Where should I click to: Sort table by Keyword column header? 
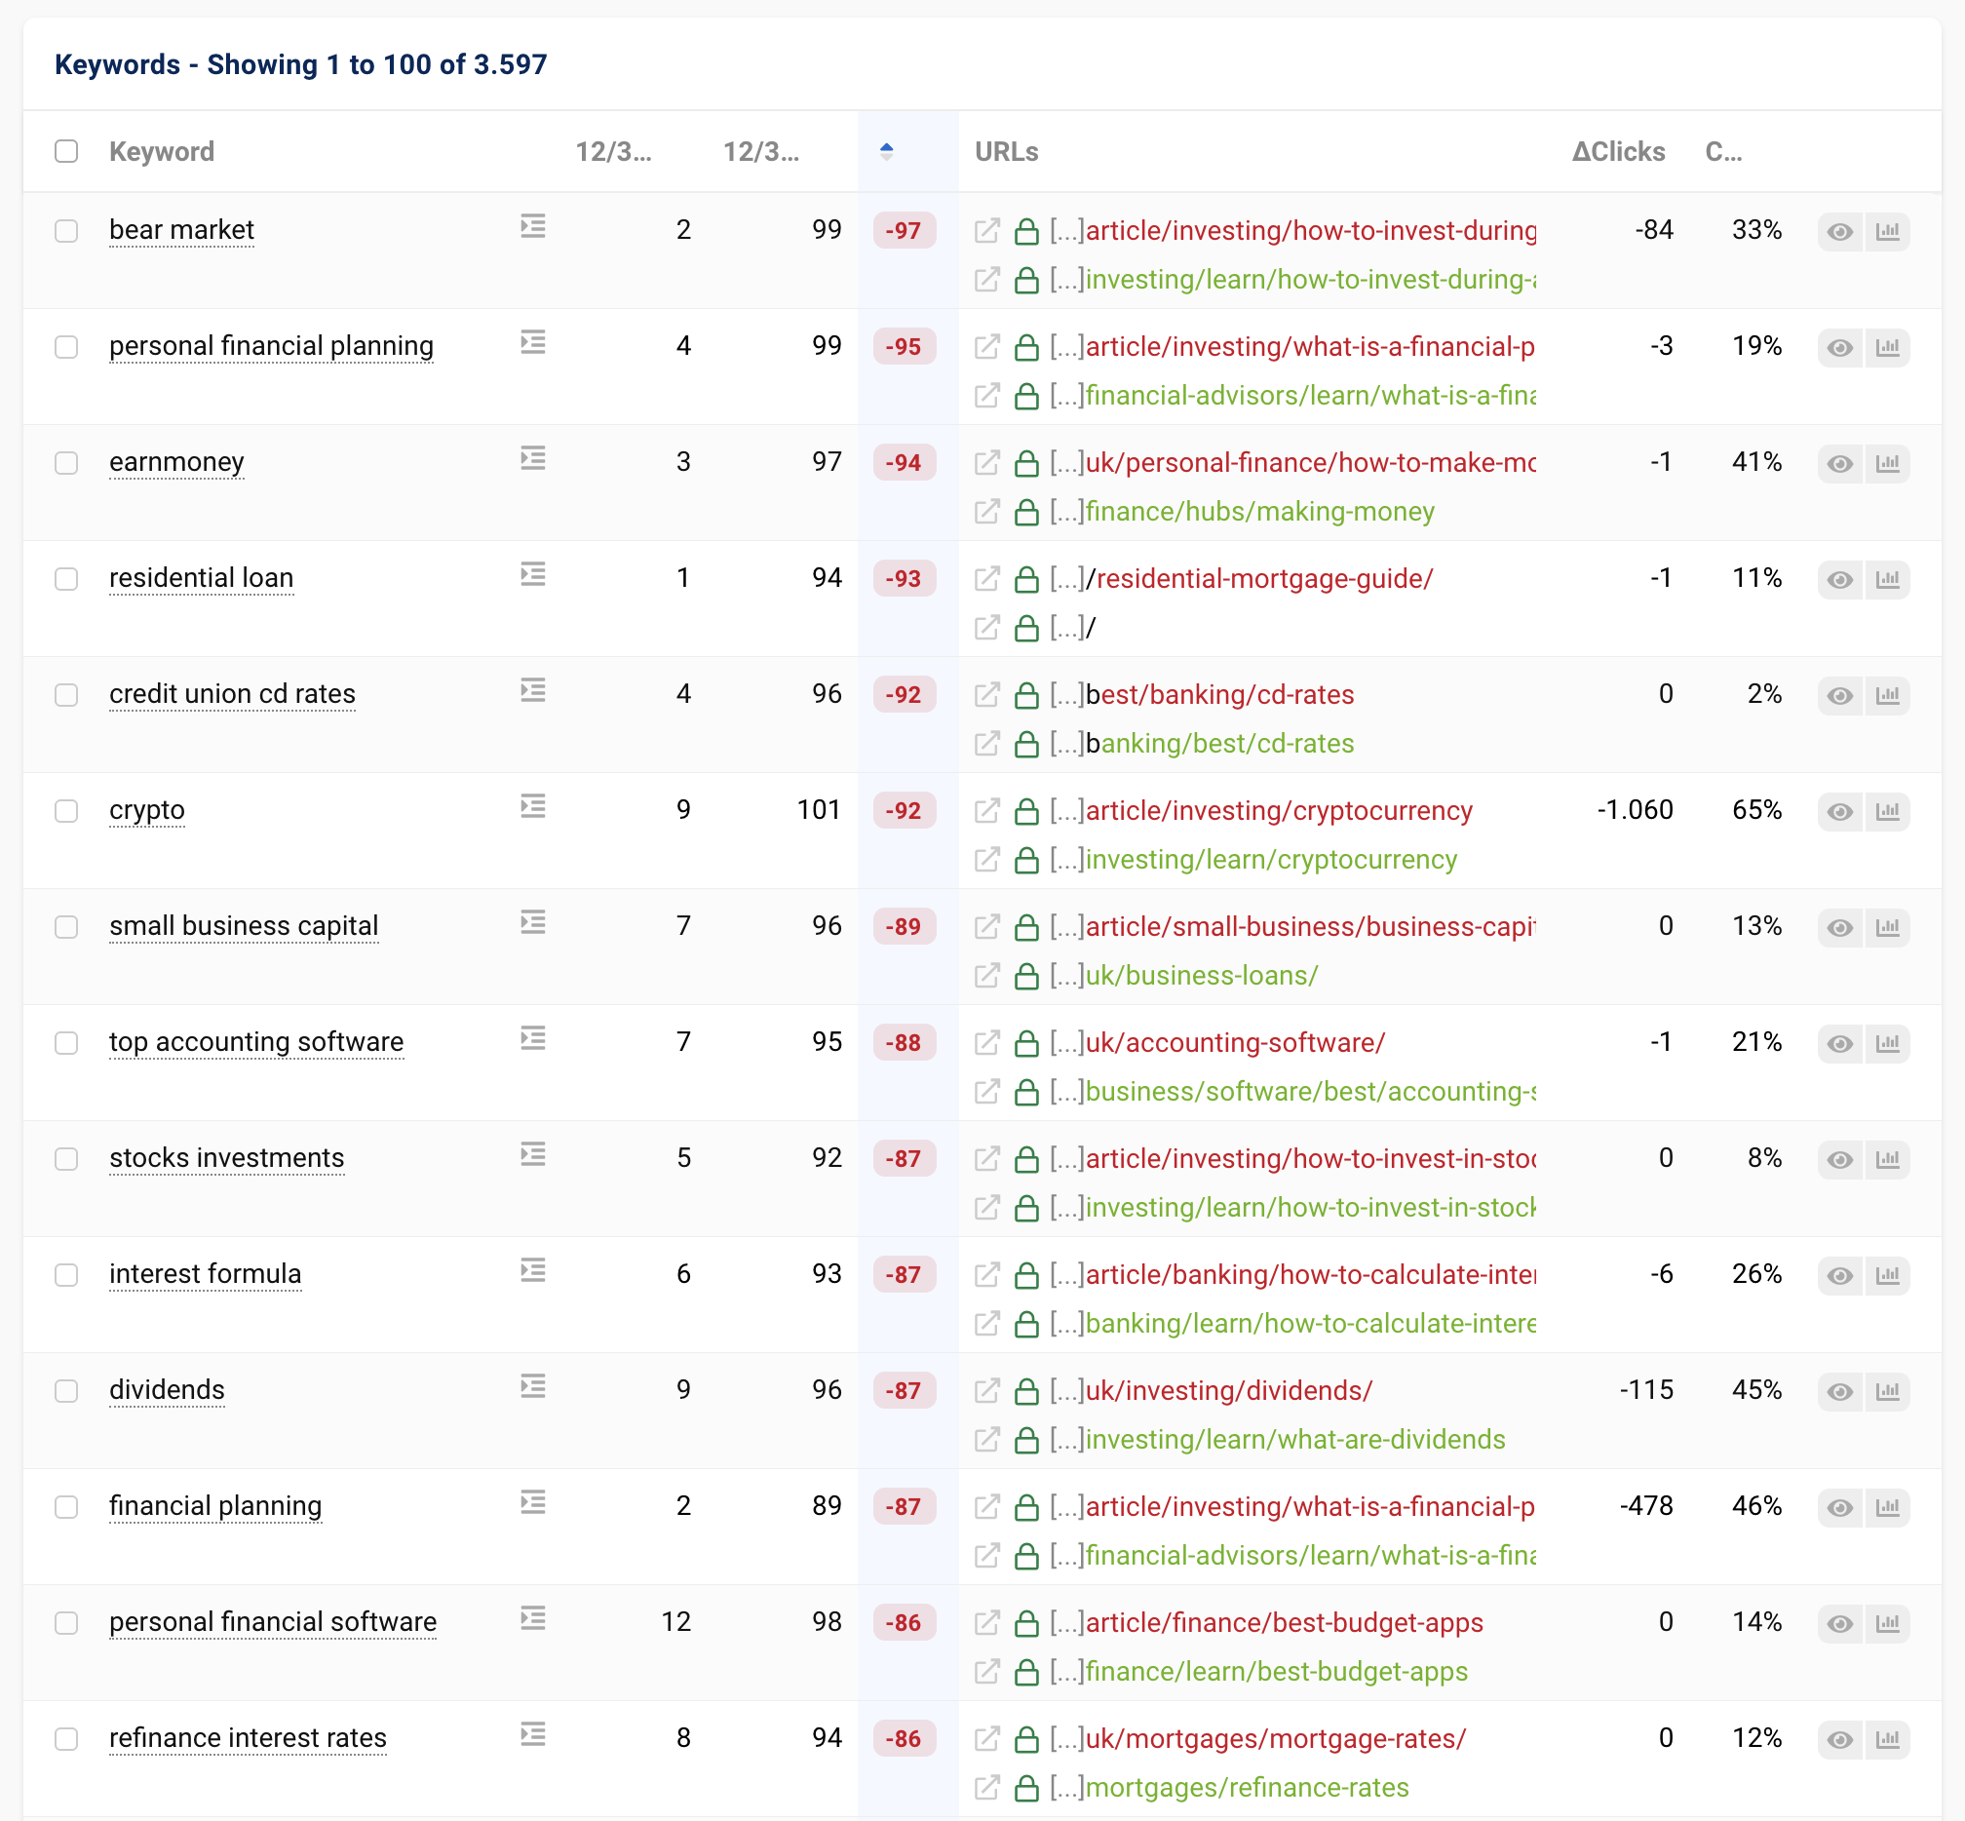pos(162,152)
